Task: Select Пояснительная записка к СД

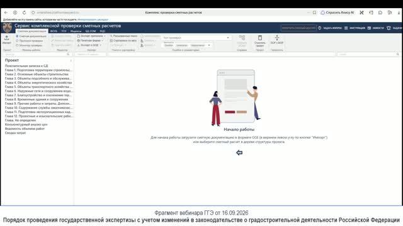Action: click(x=26, y=66)
